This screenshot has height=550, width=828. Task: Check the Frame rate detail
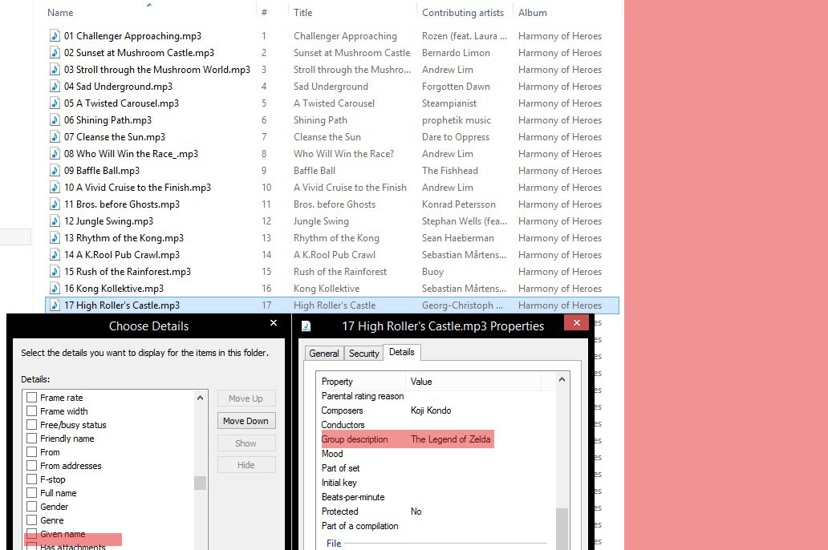31,397
